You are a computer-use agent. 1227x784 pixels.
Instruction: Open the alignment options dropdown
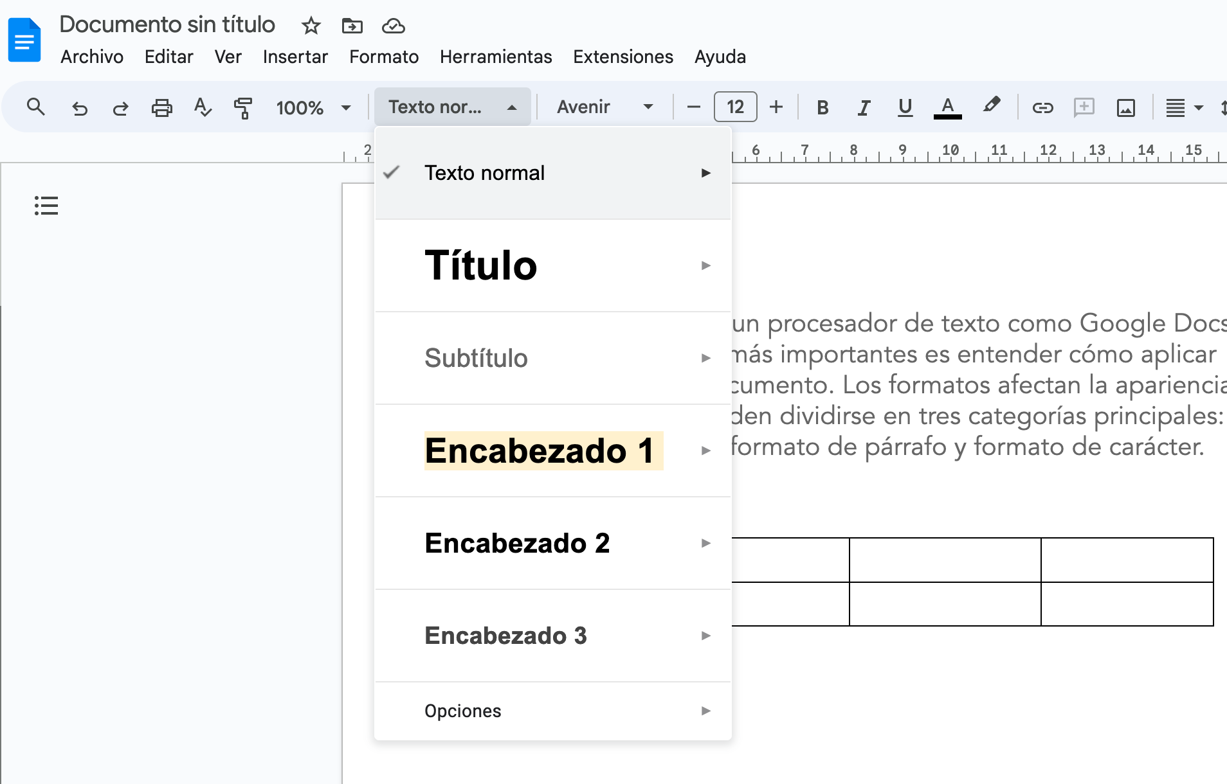tap(1183, 107)
